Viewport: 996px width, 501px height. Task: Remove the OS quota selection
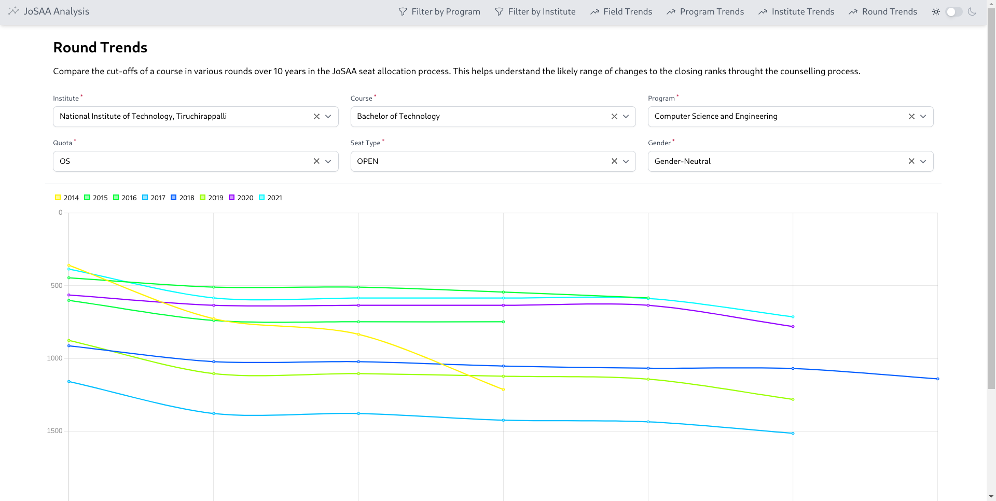[316, 161]
